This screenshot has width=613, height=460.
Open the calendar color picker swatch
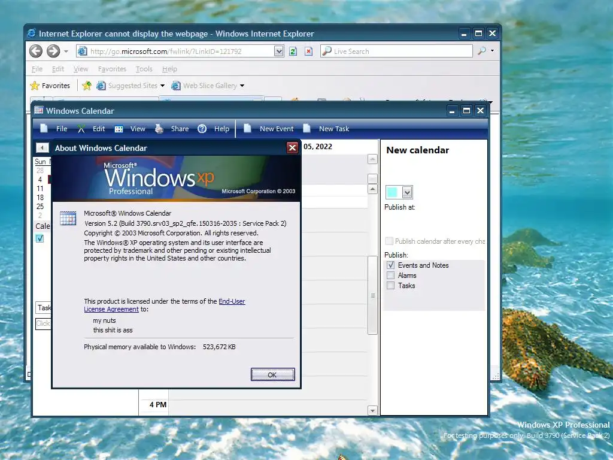[392, 192]
